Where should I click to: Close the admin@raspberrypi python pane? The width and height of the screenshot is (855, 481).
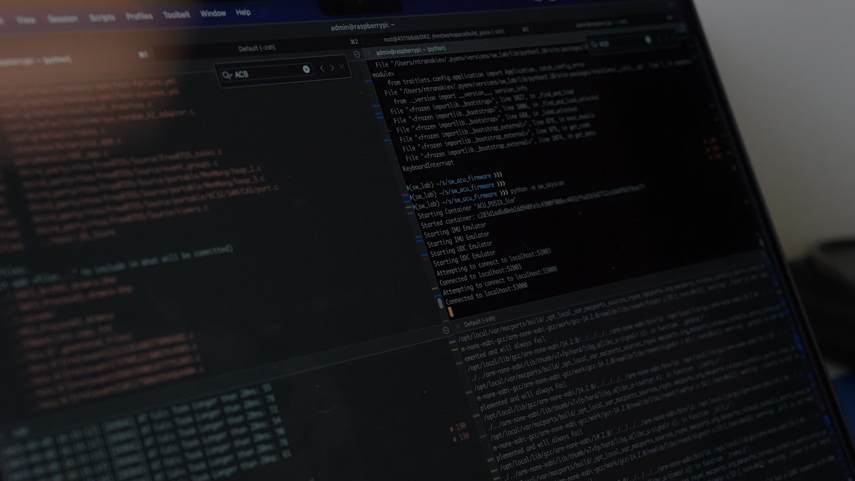[368, 53]
